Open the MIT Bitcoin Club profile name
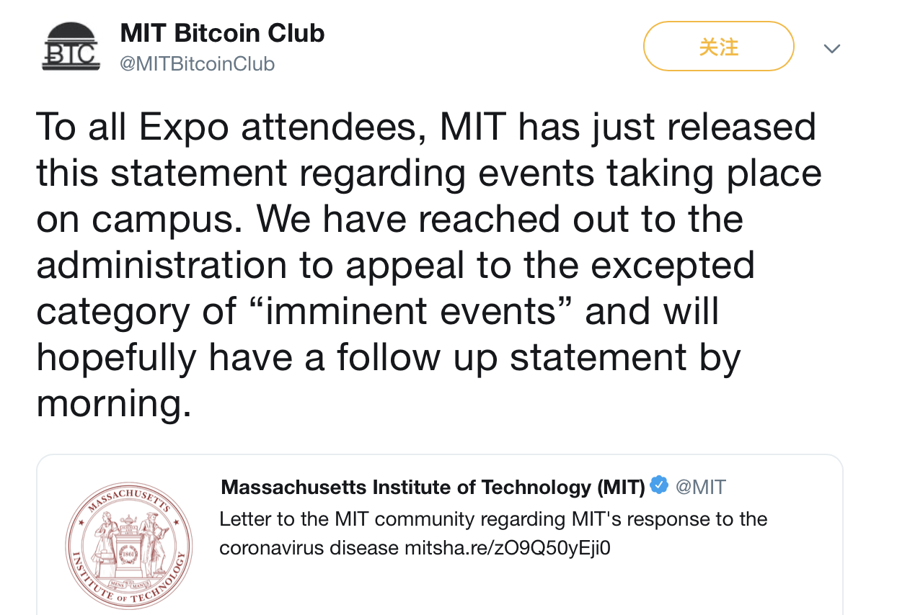This screenshot has width=897, height=615. (x=222, y=33)
